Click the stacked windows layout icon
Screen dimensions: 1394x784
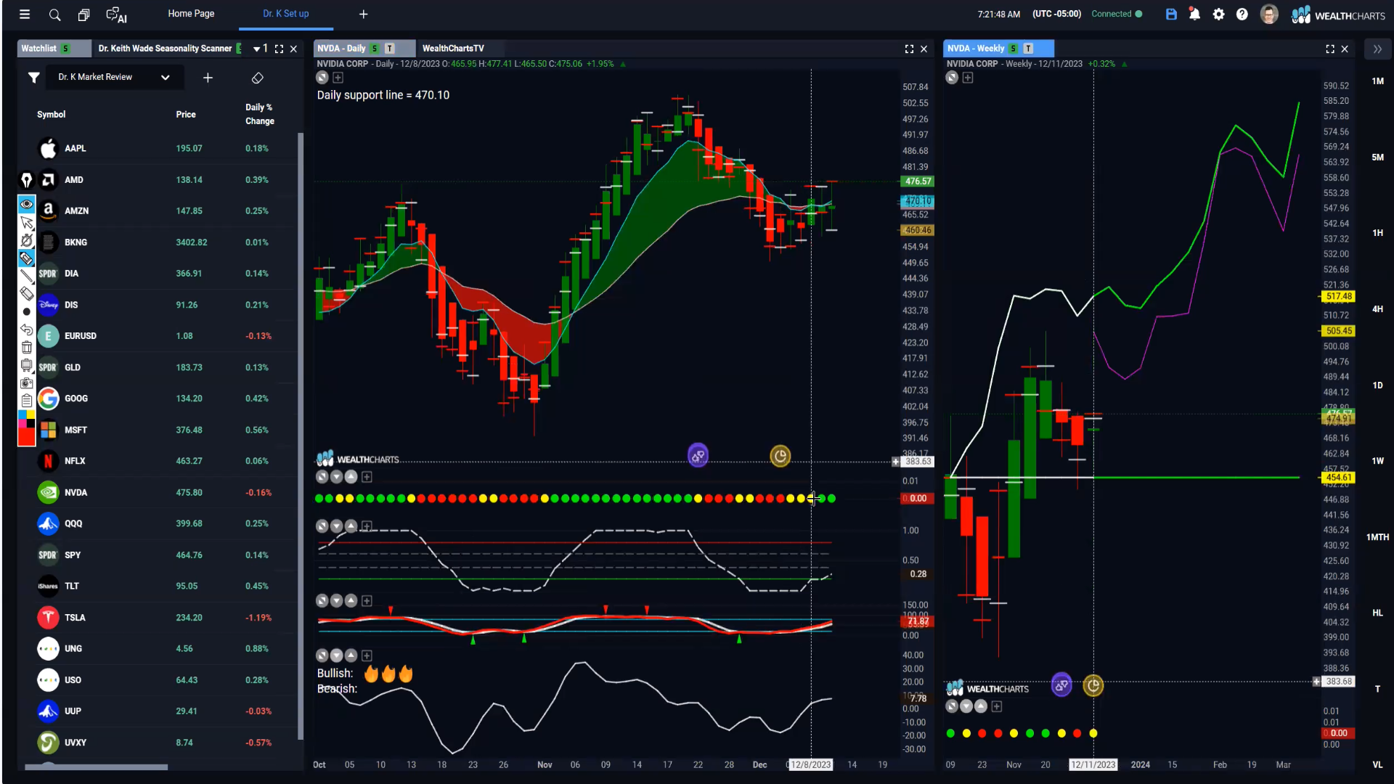tap(84, 15)
